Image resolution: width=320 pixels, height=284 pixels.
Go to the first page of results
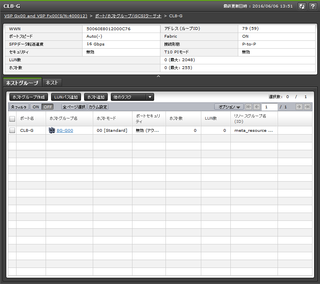point(248,107)
